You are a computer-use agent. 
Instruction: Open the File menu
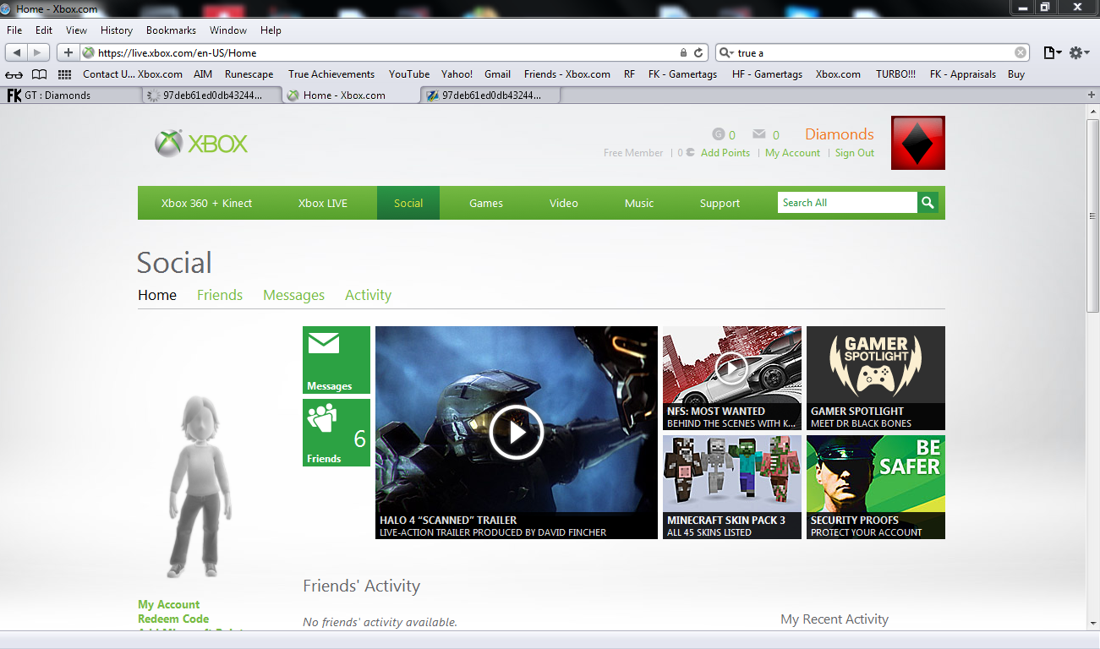[x=14, y=30]
